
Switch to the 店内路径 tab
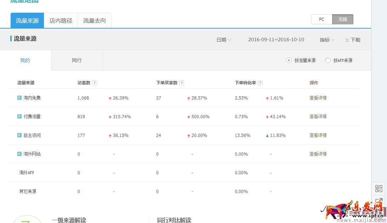(61, 20)
